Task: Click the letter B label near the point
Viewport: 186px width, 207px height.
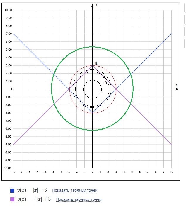Action: pyautogui.click(x=96, y=63)
